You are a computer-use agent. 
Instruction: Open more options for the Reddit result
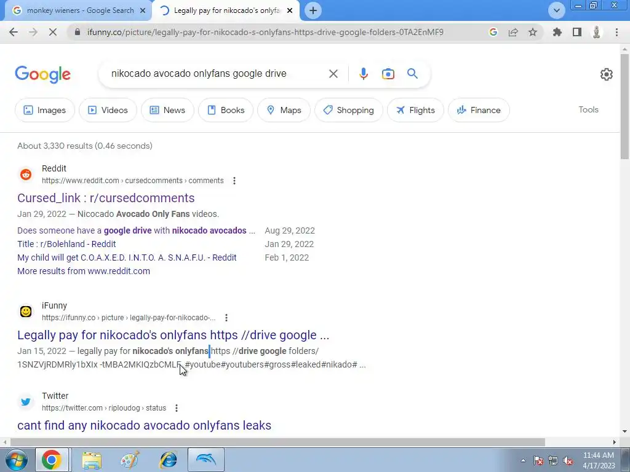(x=234, y=181)
